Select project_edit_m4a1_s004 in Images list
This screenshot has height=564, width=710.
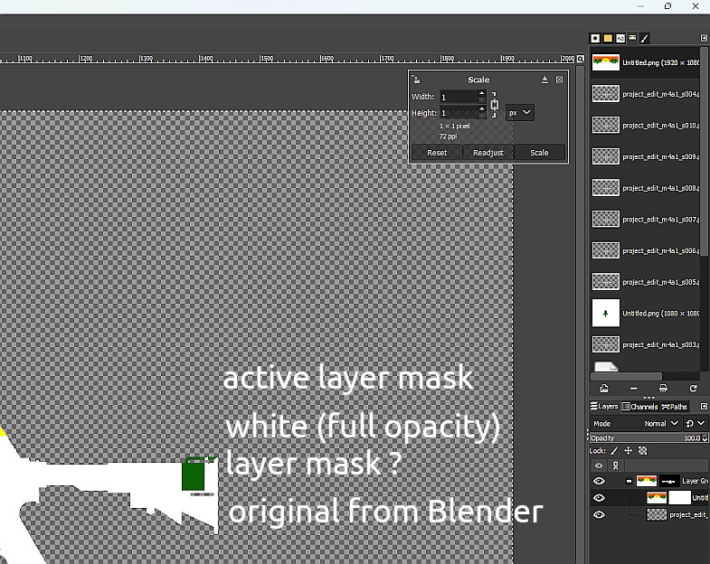tap(645, 94)
